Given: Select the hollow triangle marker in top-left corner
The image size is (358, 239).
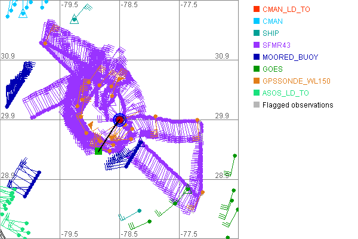Looking at the screenshot, I should [23, 13].
